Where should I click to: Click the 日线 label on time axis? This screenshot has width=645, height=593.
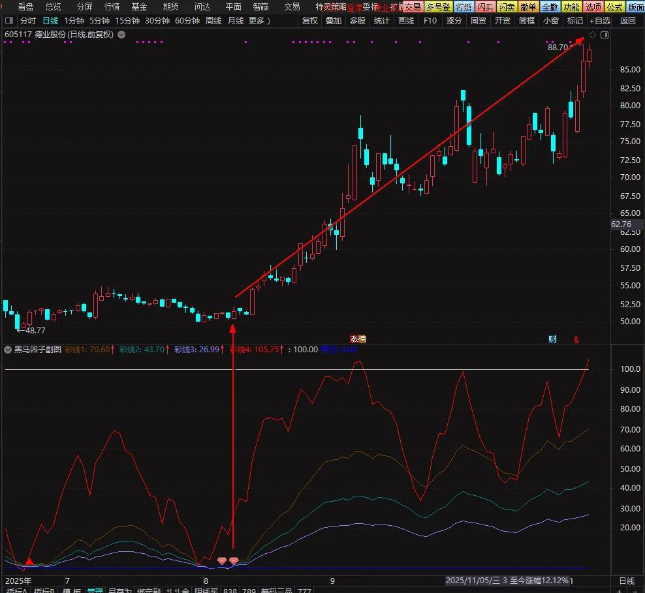(626, 580)
